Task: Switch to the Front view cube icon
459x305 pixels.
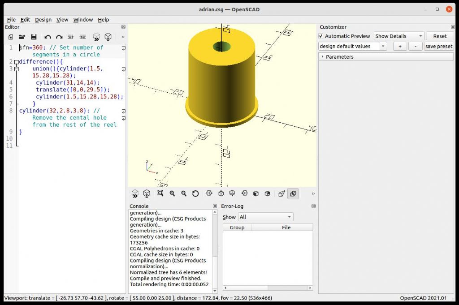Action: (x=256, y=193)
